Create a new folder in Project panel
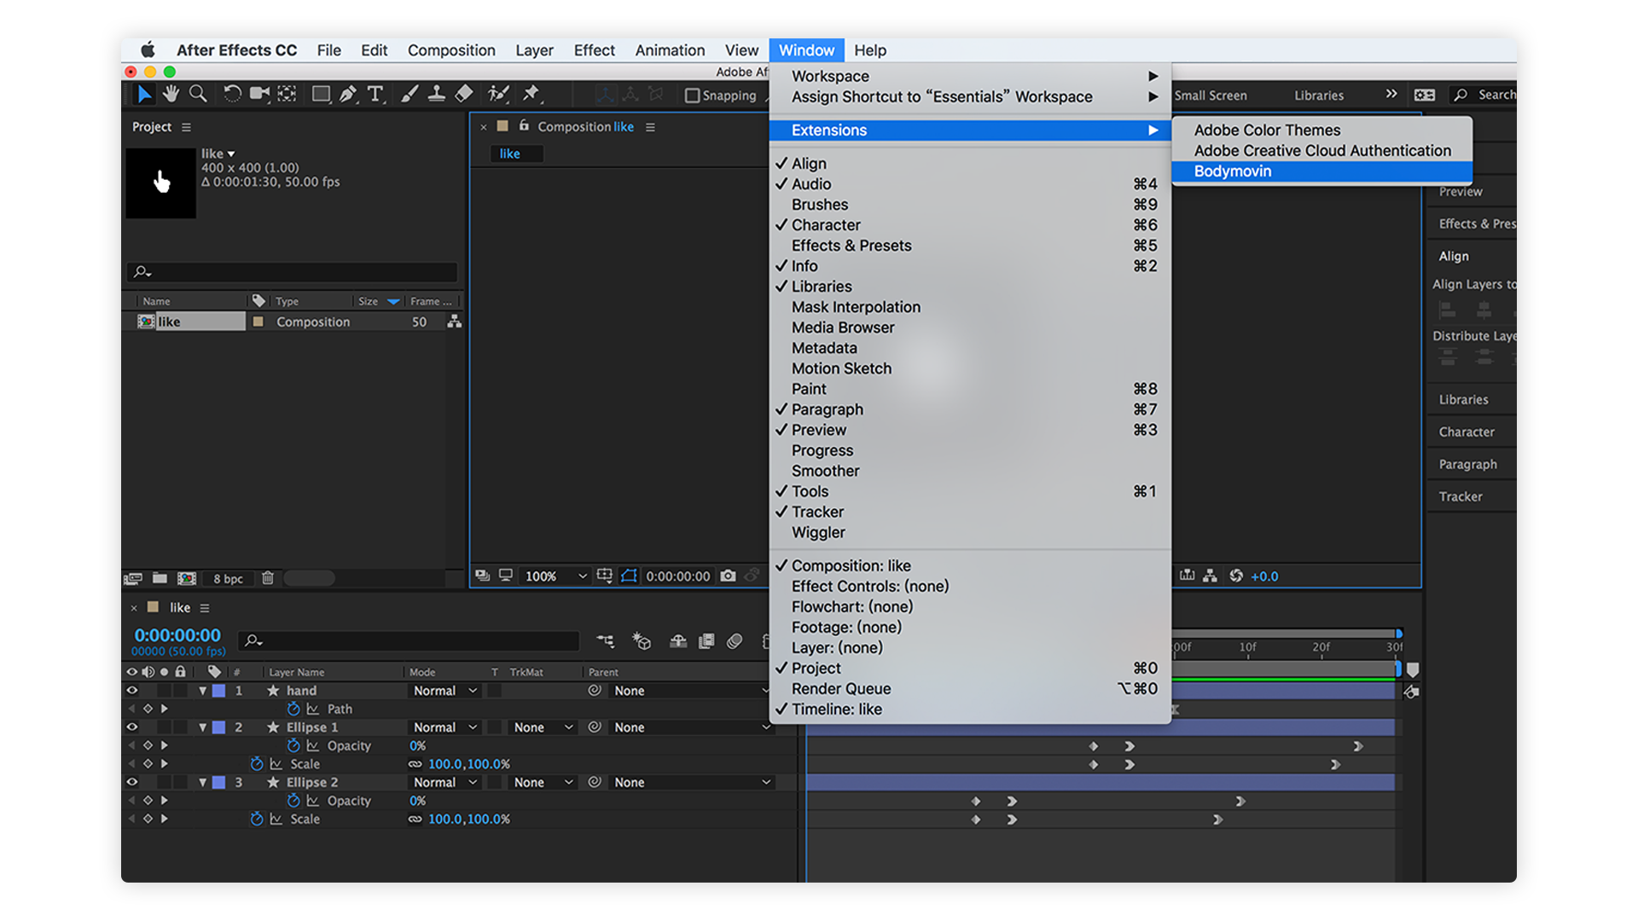The width and height of the screenshot is (1638, 921). pyautogui.click(x=160, y=578)
